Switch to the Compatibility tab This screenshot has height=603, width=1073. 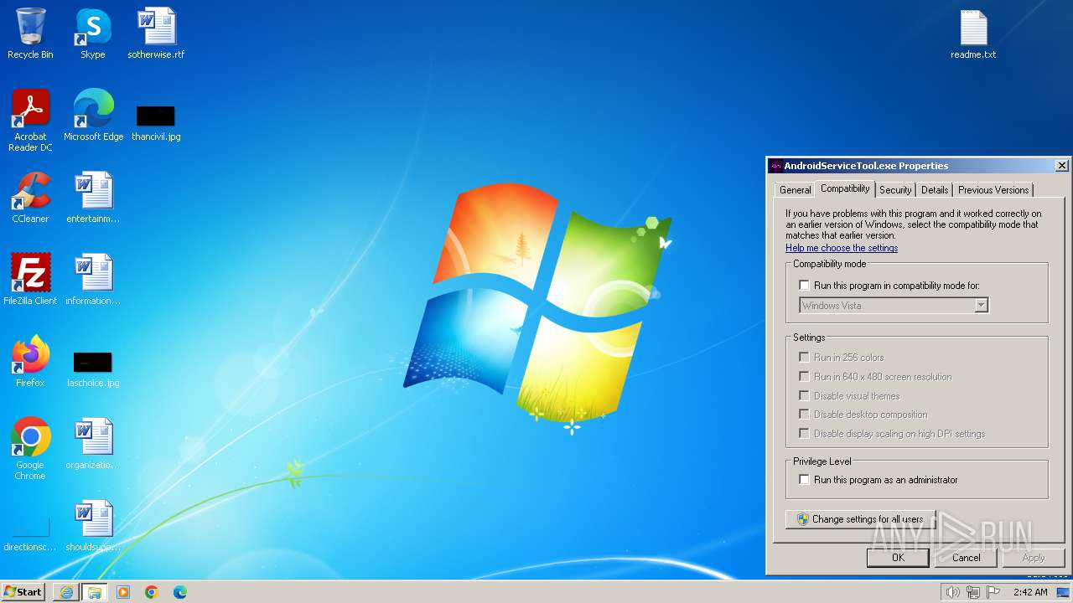click(845, 189)
